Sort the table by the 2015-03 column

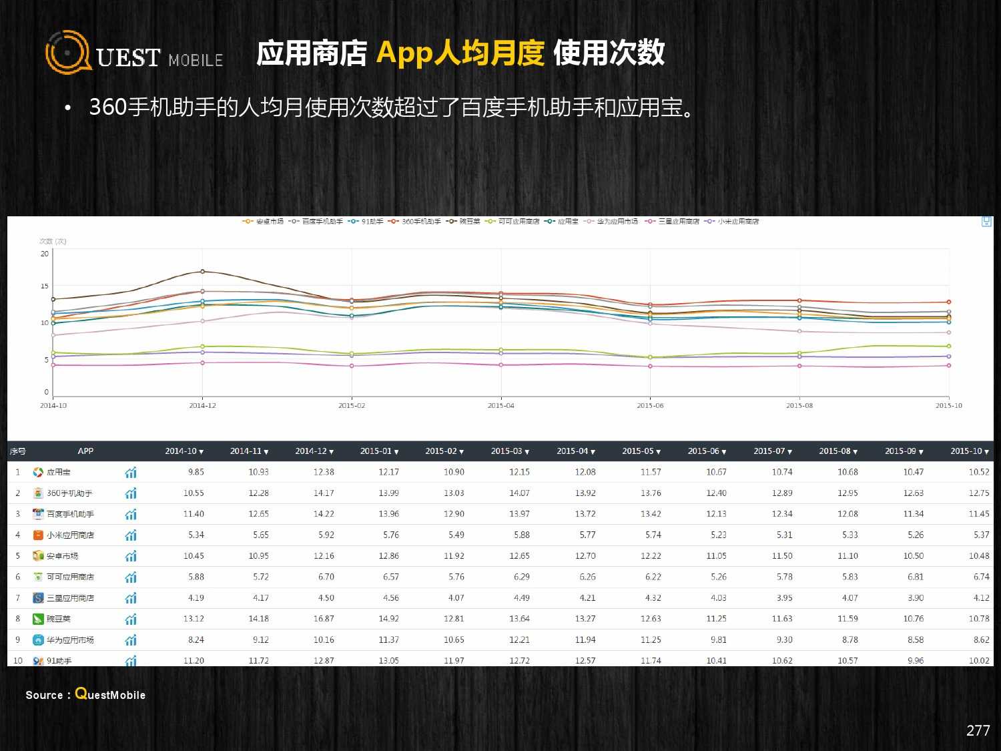coord(511,451)
